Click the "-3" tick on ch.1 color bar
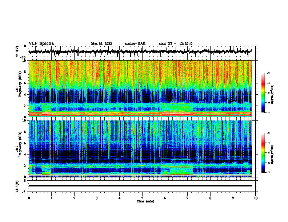Screen dimensions: 288x222 (268, 73)
